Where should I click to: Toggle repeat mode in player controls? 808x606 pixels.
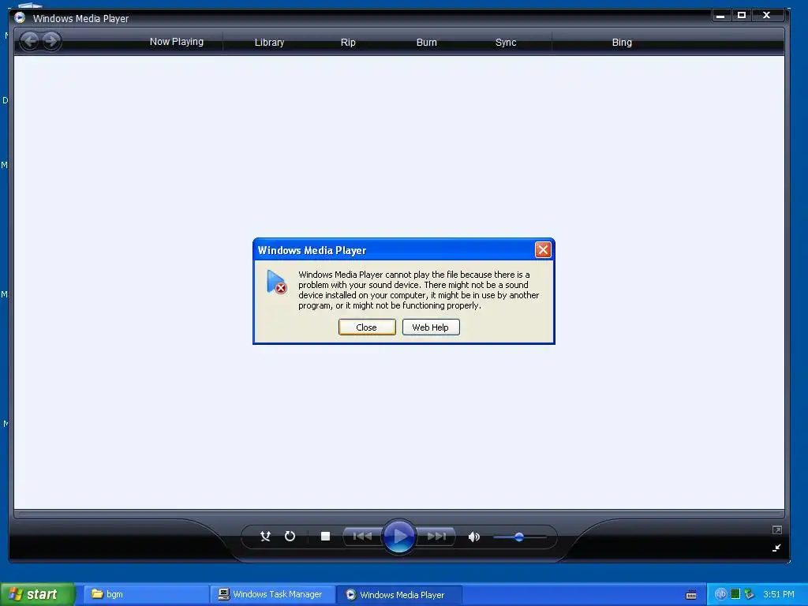290,537
